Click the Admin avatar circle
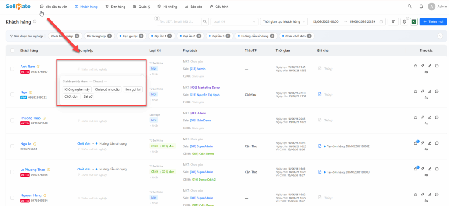Screen dimensions: 449x206 tap(431, 7)
